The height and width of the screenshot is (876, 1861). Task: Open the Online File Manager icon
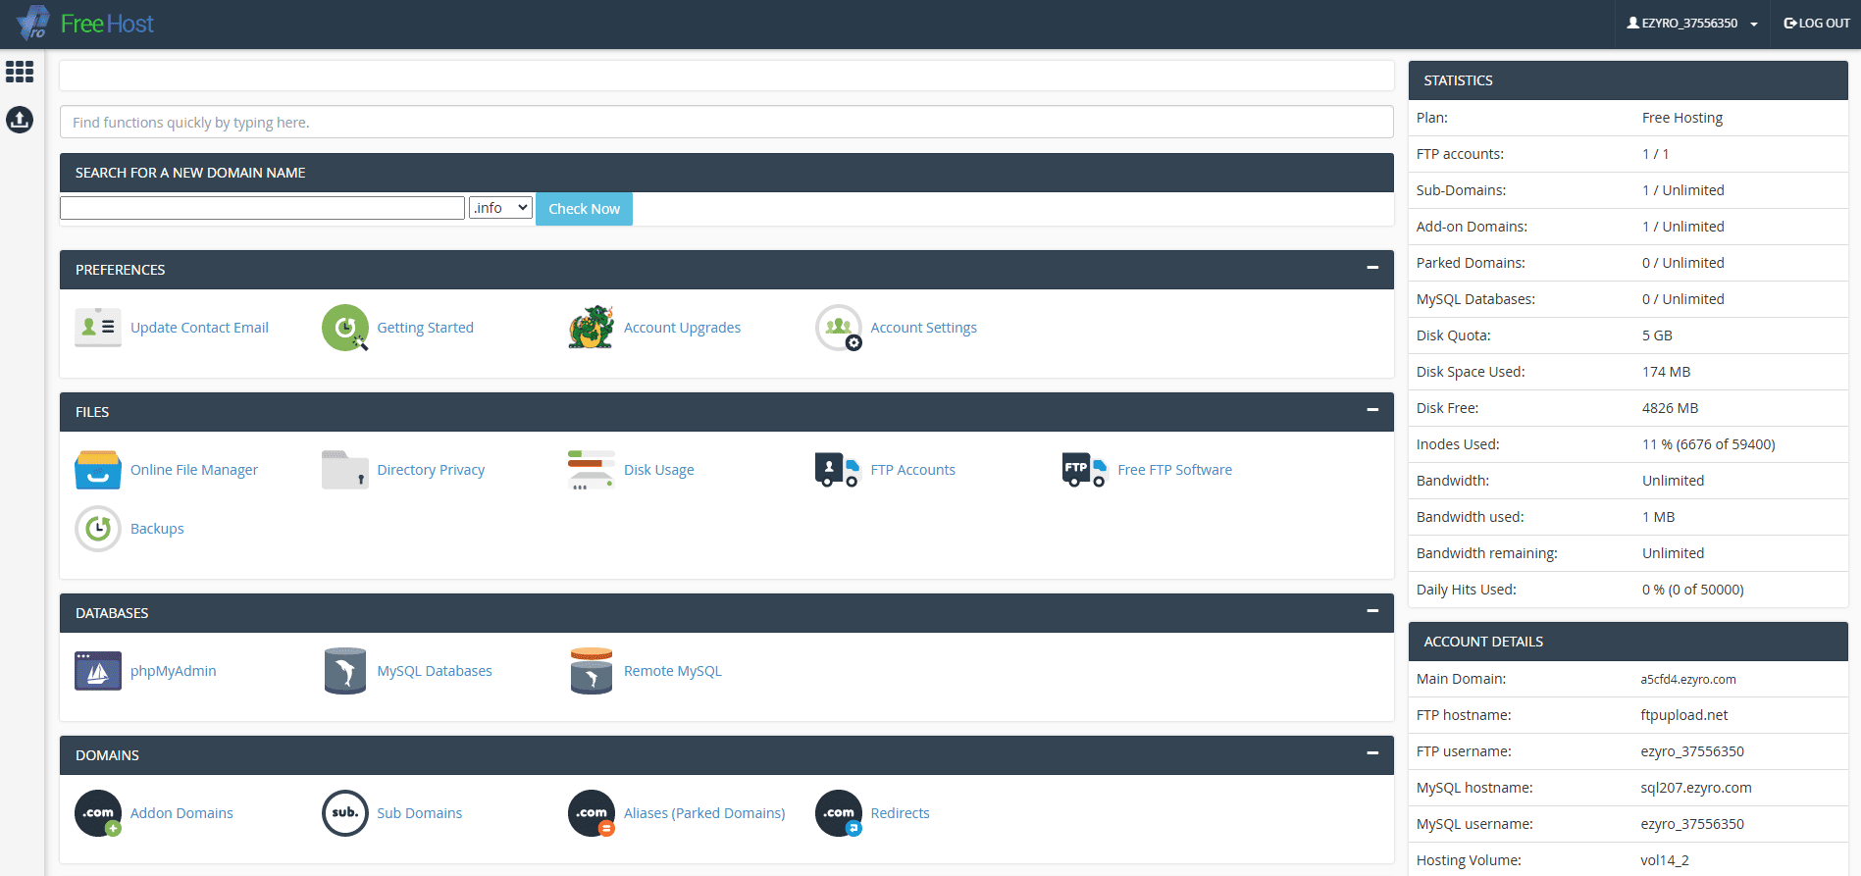point(98,470)
